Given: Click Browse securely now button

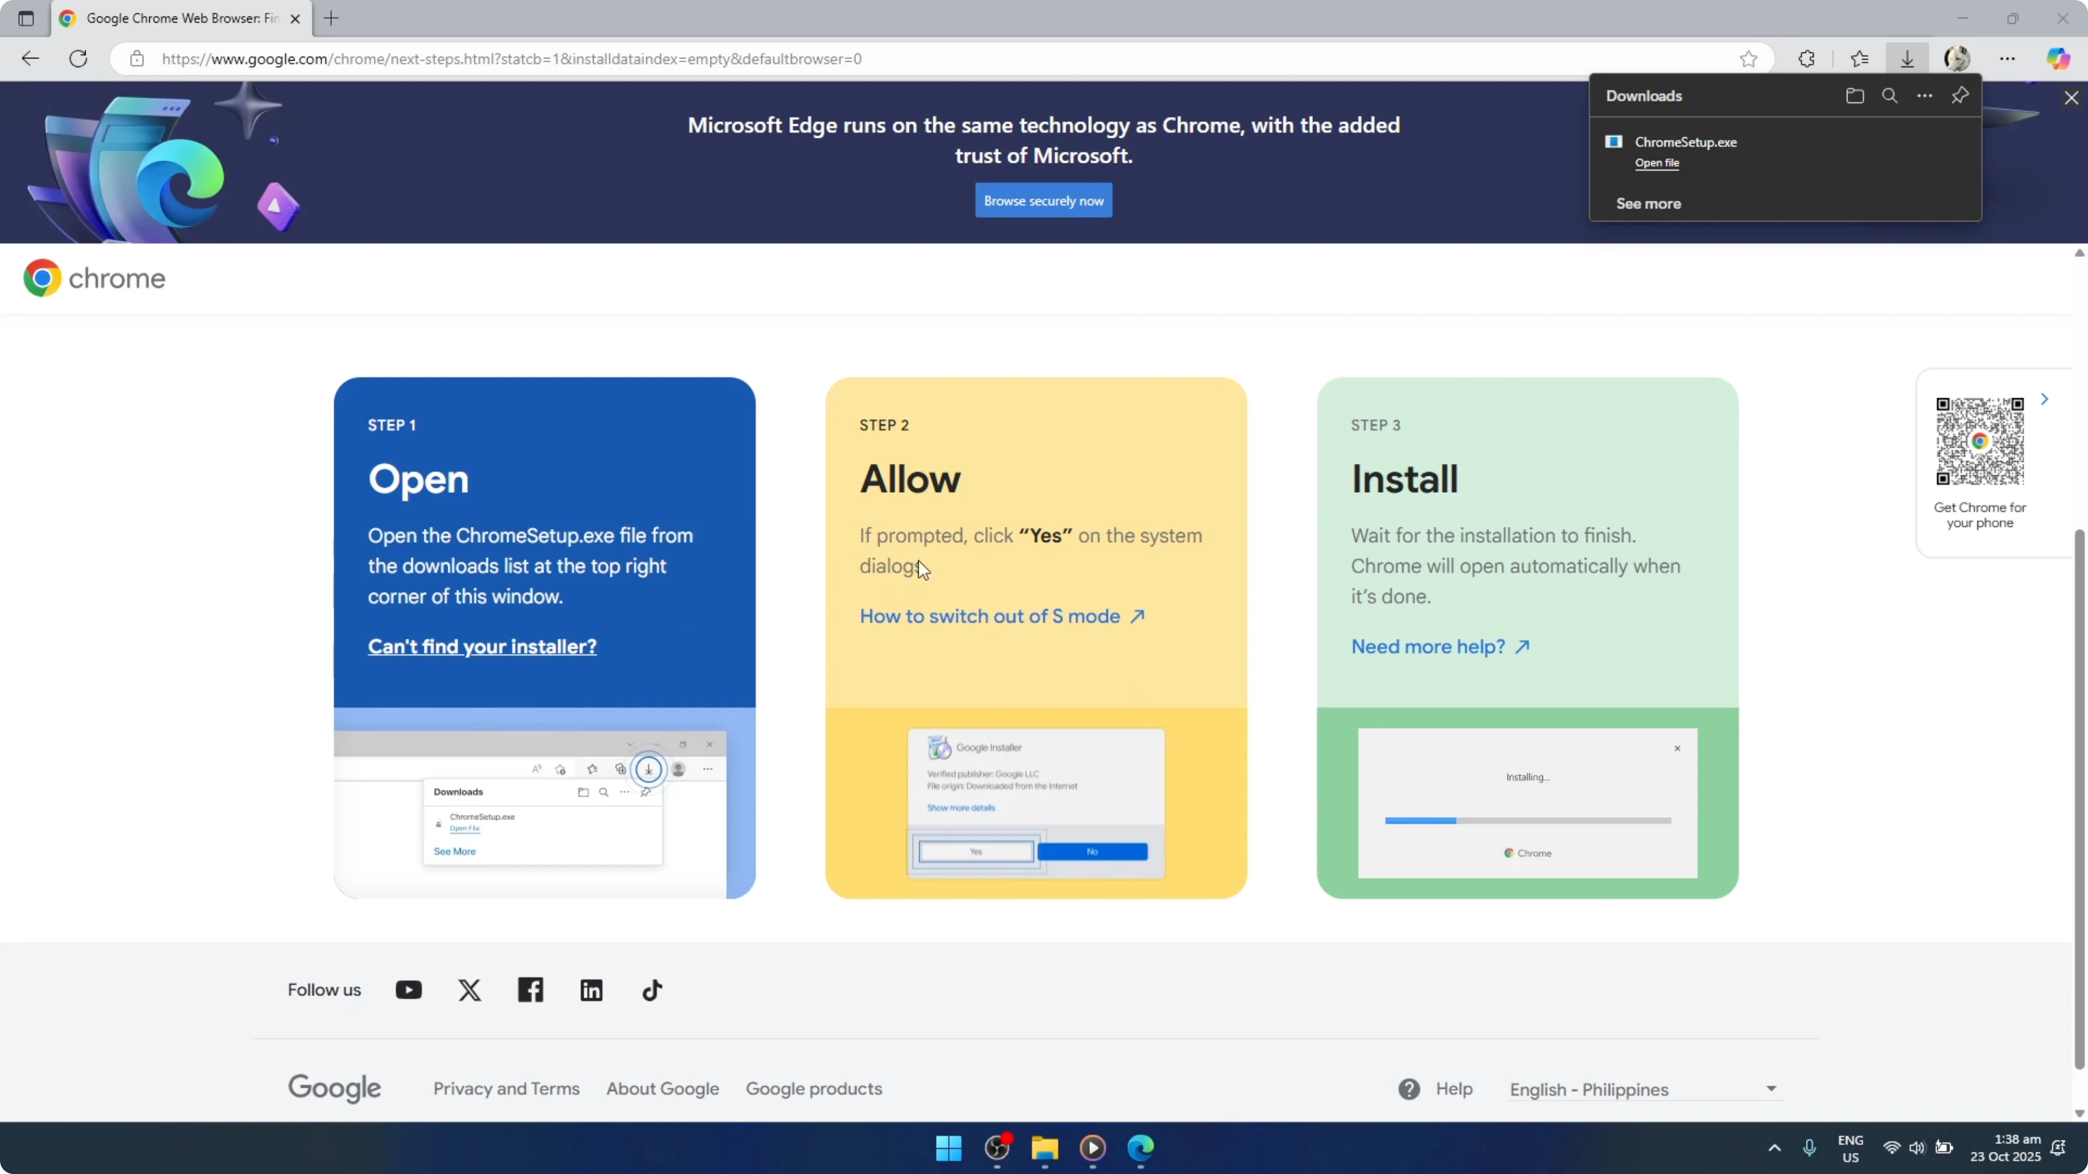Looking at the screenshot, I should [1043, 200].
